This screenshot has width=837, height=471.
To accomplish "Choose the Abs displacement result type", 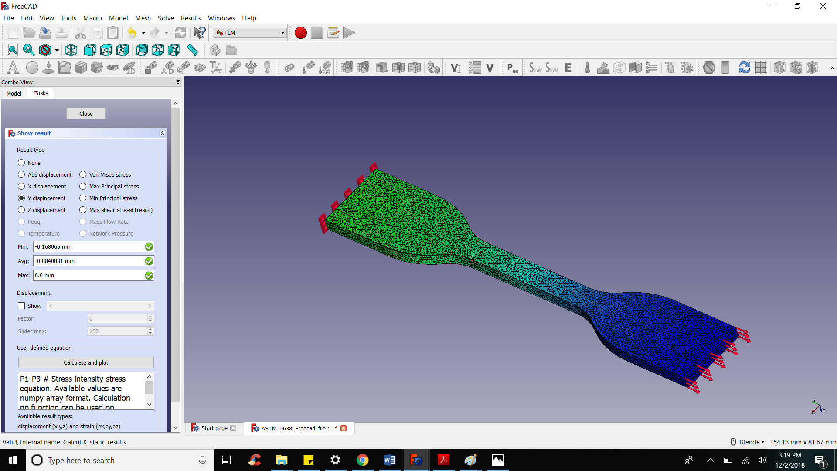I will (21, 174).
